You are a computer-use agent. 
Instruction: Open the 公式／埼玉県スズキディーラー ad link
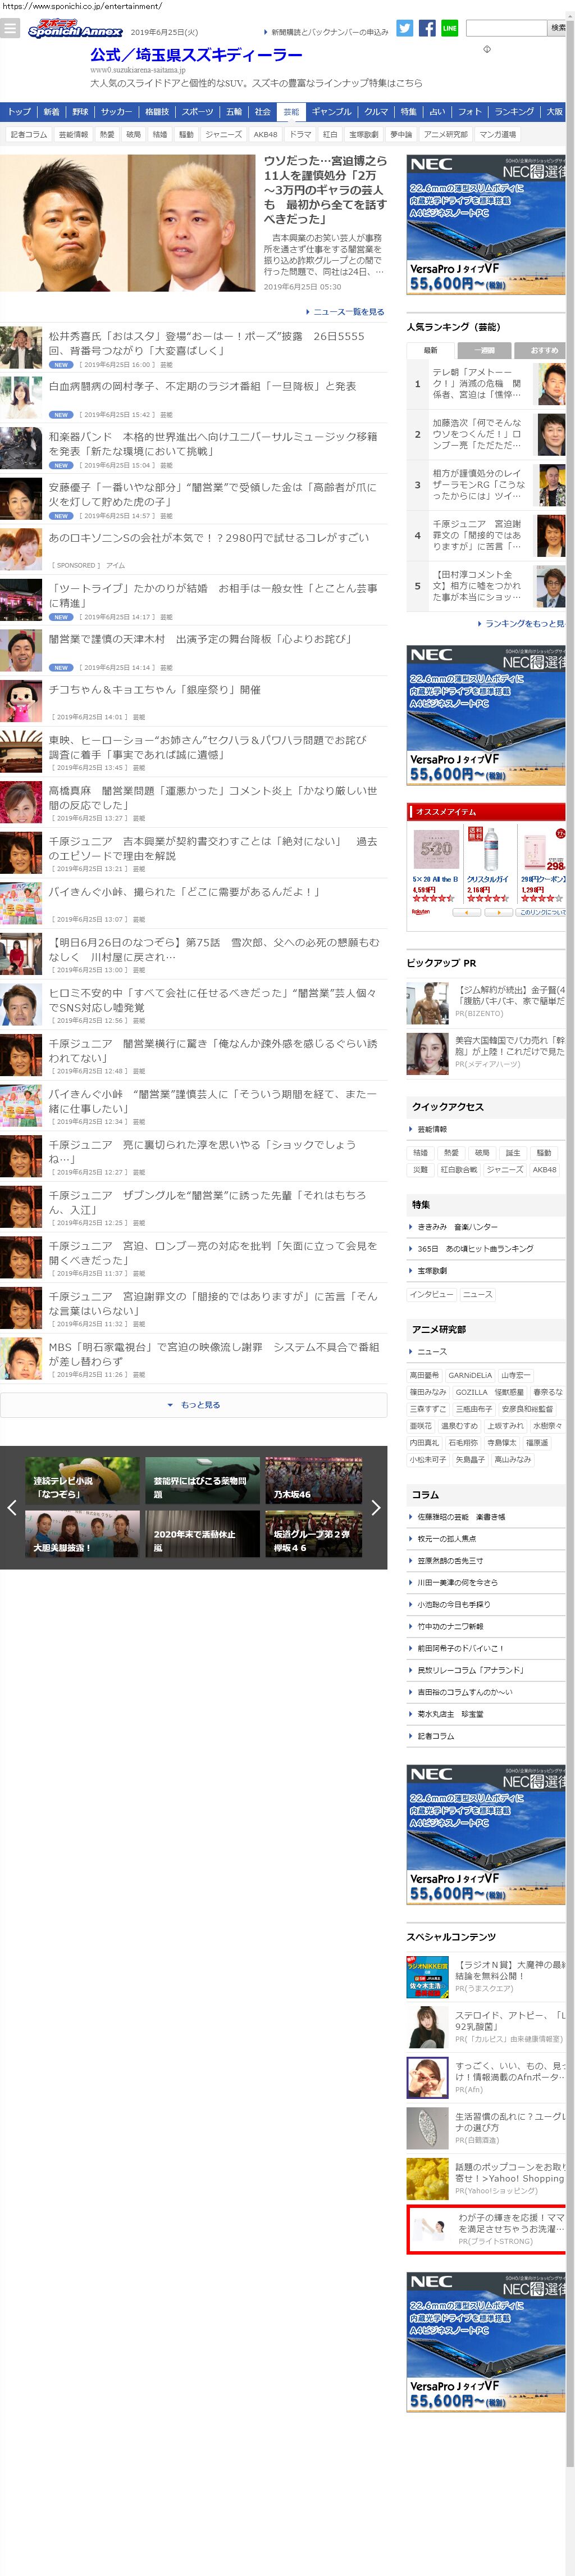[x=196, y=55]
